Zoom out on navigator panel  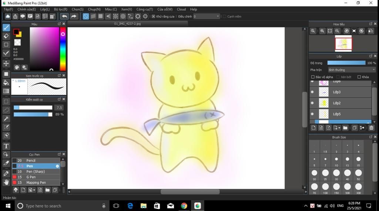(337, 31)
